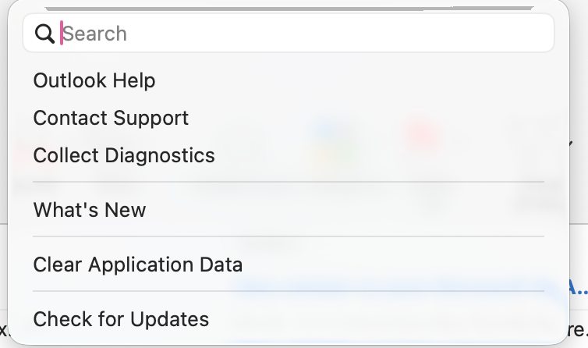Click the last menu entry, Check for Updates
The image size is (588, 348).
(x=121, y=319)
